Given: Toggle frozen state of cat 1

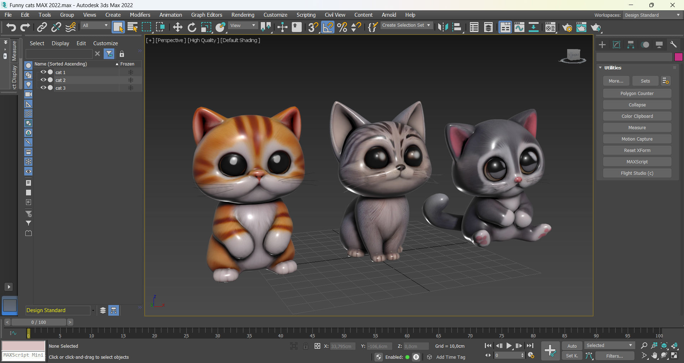Looking at the screenshot, I should pos(131,72).
